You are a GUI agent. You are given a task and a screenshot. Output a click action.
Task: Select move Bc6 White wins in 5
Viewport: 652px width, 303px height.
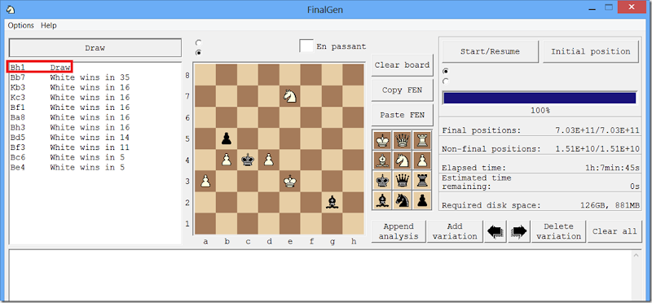tap(68, 157)
